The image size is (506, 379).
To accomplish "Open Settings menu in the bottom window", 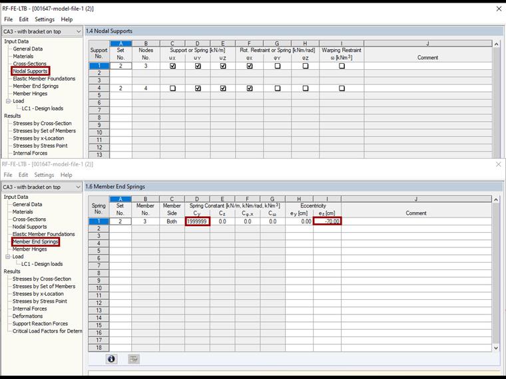I will (x=44, y=175).
